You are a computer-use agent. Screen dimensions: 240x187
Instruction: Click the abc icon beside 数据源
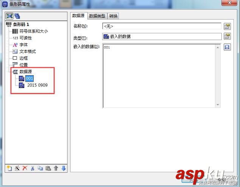point(15,72)
